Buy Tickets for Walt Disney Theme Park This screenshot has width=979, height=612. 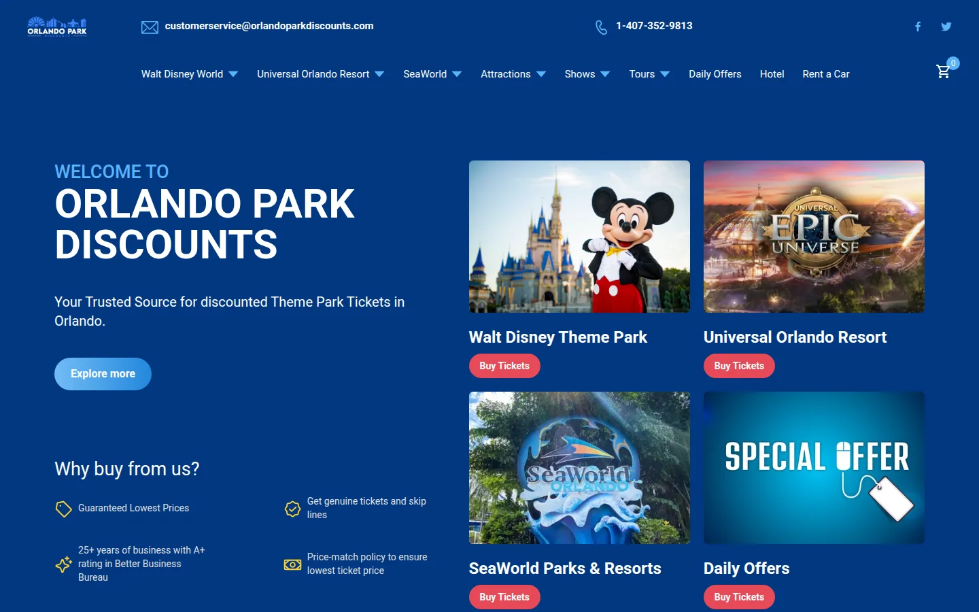[504, 366]
